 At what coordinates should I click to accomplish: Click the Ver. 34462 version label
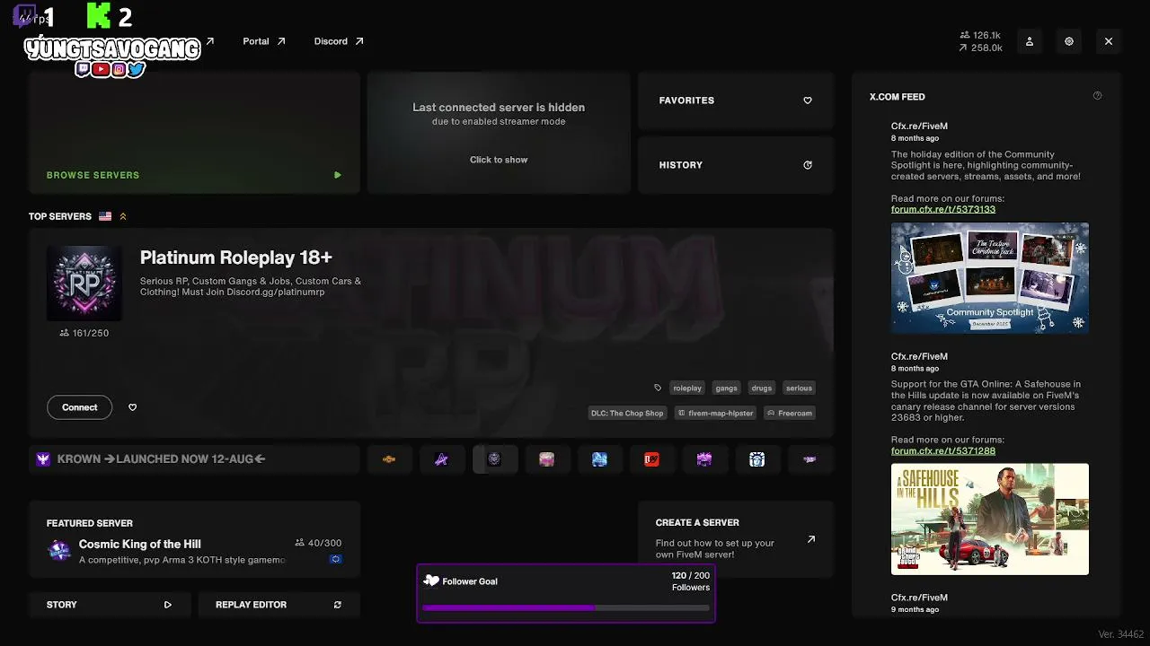point(1121,634)
